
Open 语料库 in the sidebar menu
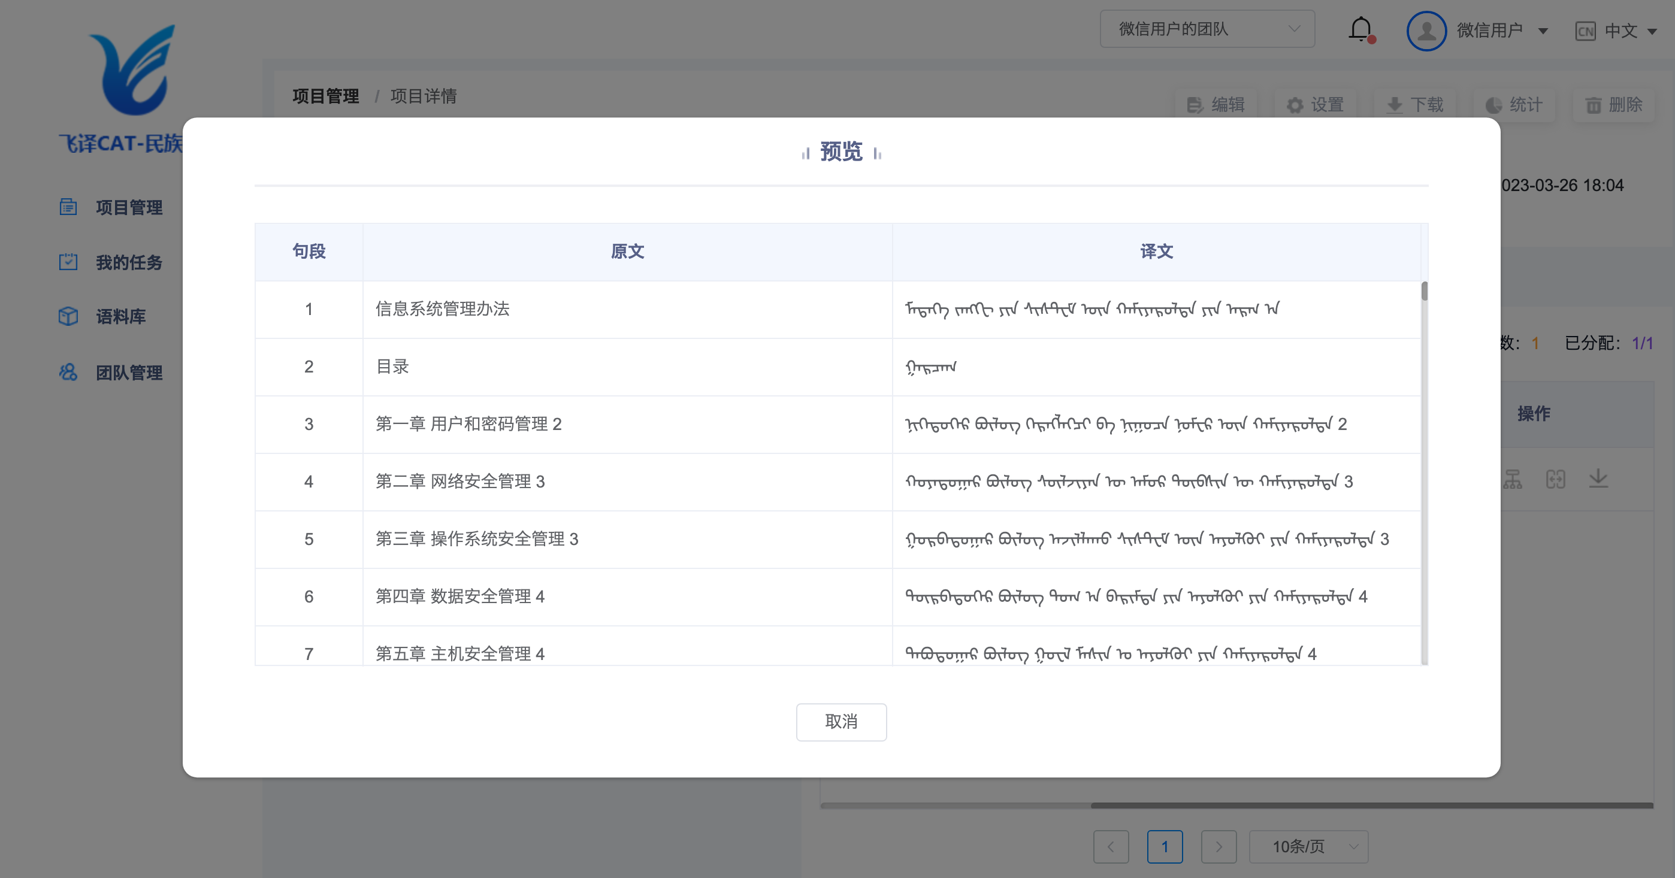coord(121,316)
